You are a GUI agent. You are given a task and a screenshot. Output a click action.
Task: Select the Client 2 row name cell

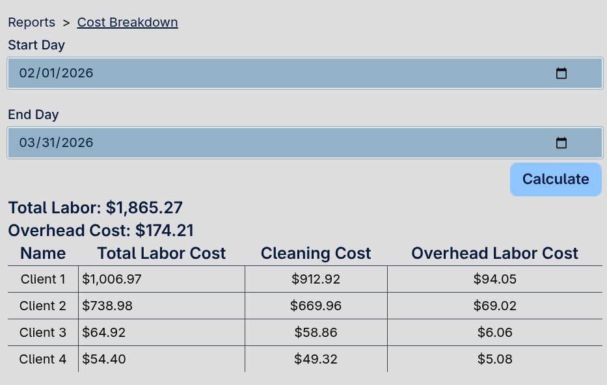tap(42, 306)
